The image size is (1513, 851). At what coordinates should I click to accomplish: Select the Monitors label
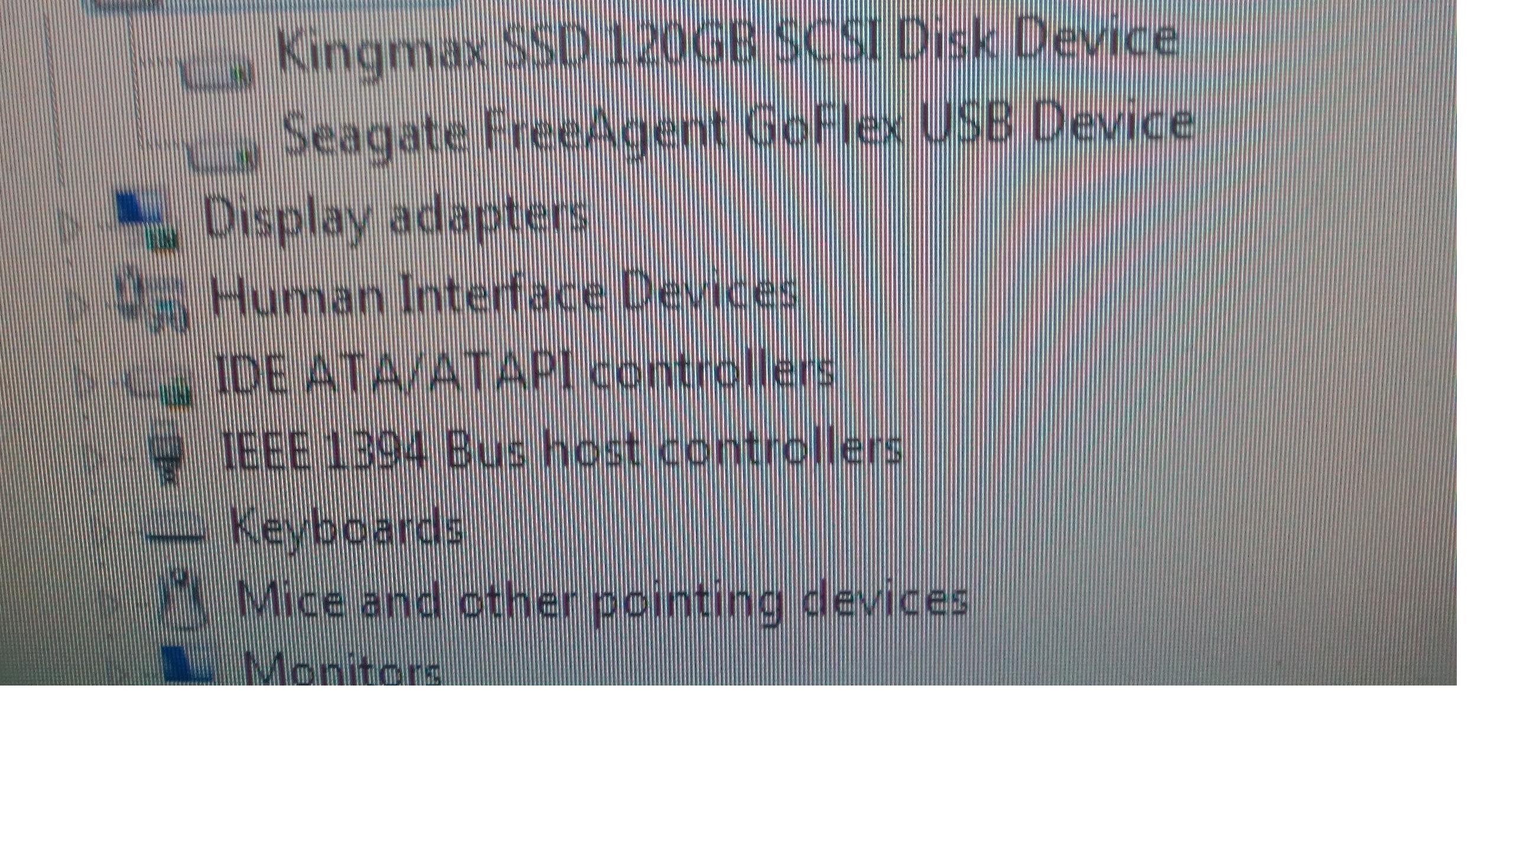(x=342, y=668)
